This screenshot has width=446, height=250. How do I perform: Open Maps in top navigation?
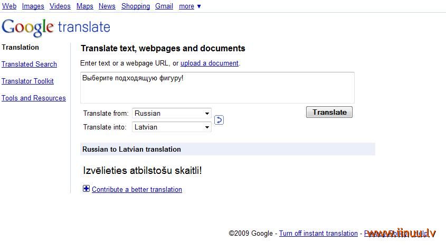click(85, 6)
